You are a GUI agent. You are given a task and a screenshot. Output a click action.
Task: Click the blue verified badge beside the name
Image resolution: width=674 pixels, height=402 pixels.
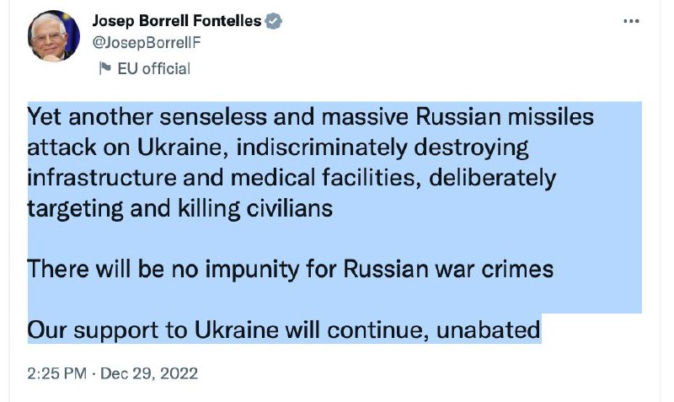pyautogui.click(x=274, y=23)
